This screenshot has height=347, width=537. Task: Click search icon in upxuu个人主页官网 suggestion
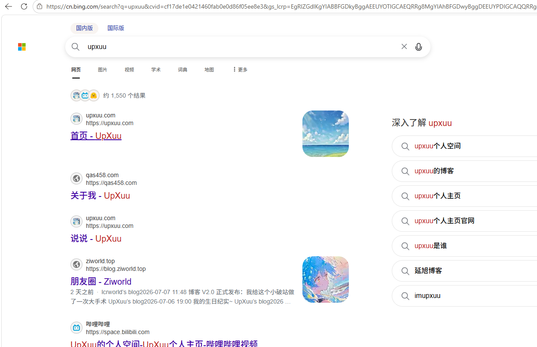click(405, 221)
